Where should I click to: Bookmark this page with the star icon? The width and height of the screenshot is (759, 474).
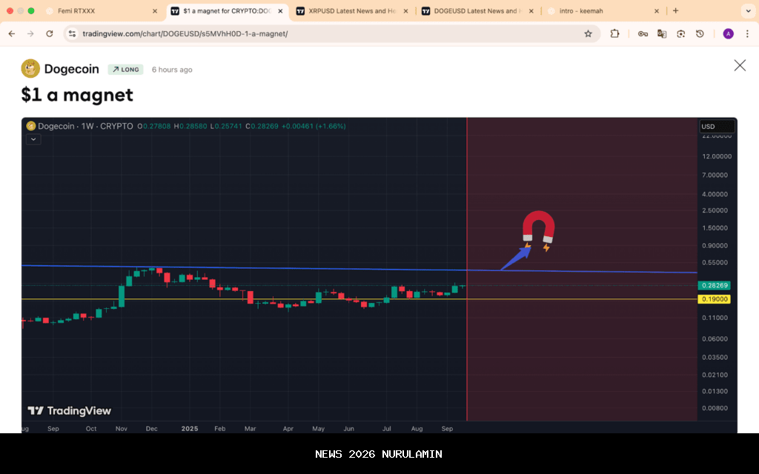[588, 33]
